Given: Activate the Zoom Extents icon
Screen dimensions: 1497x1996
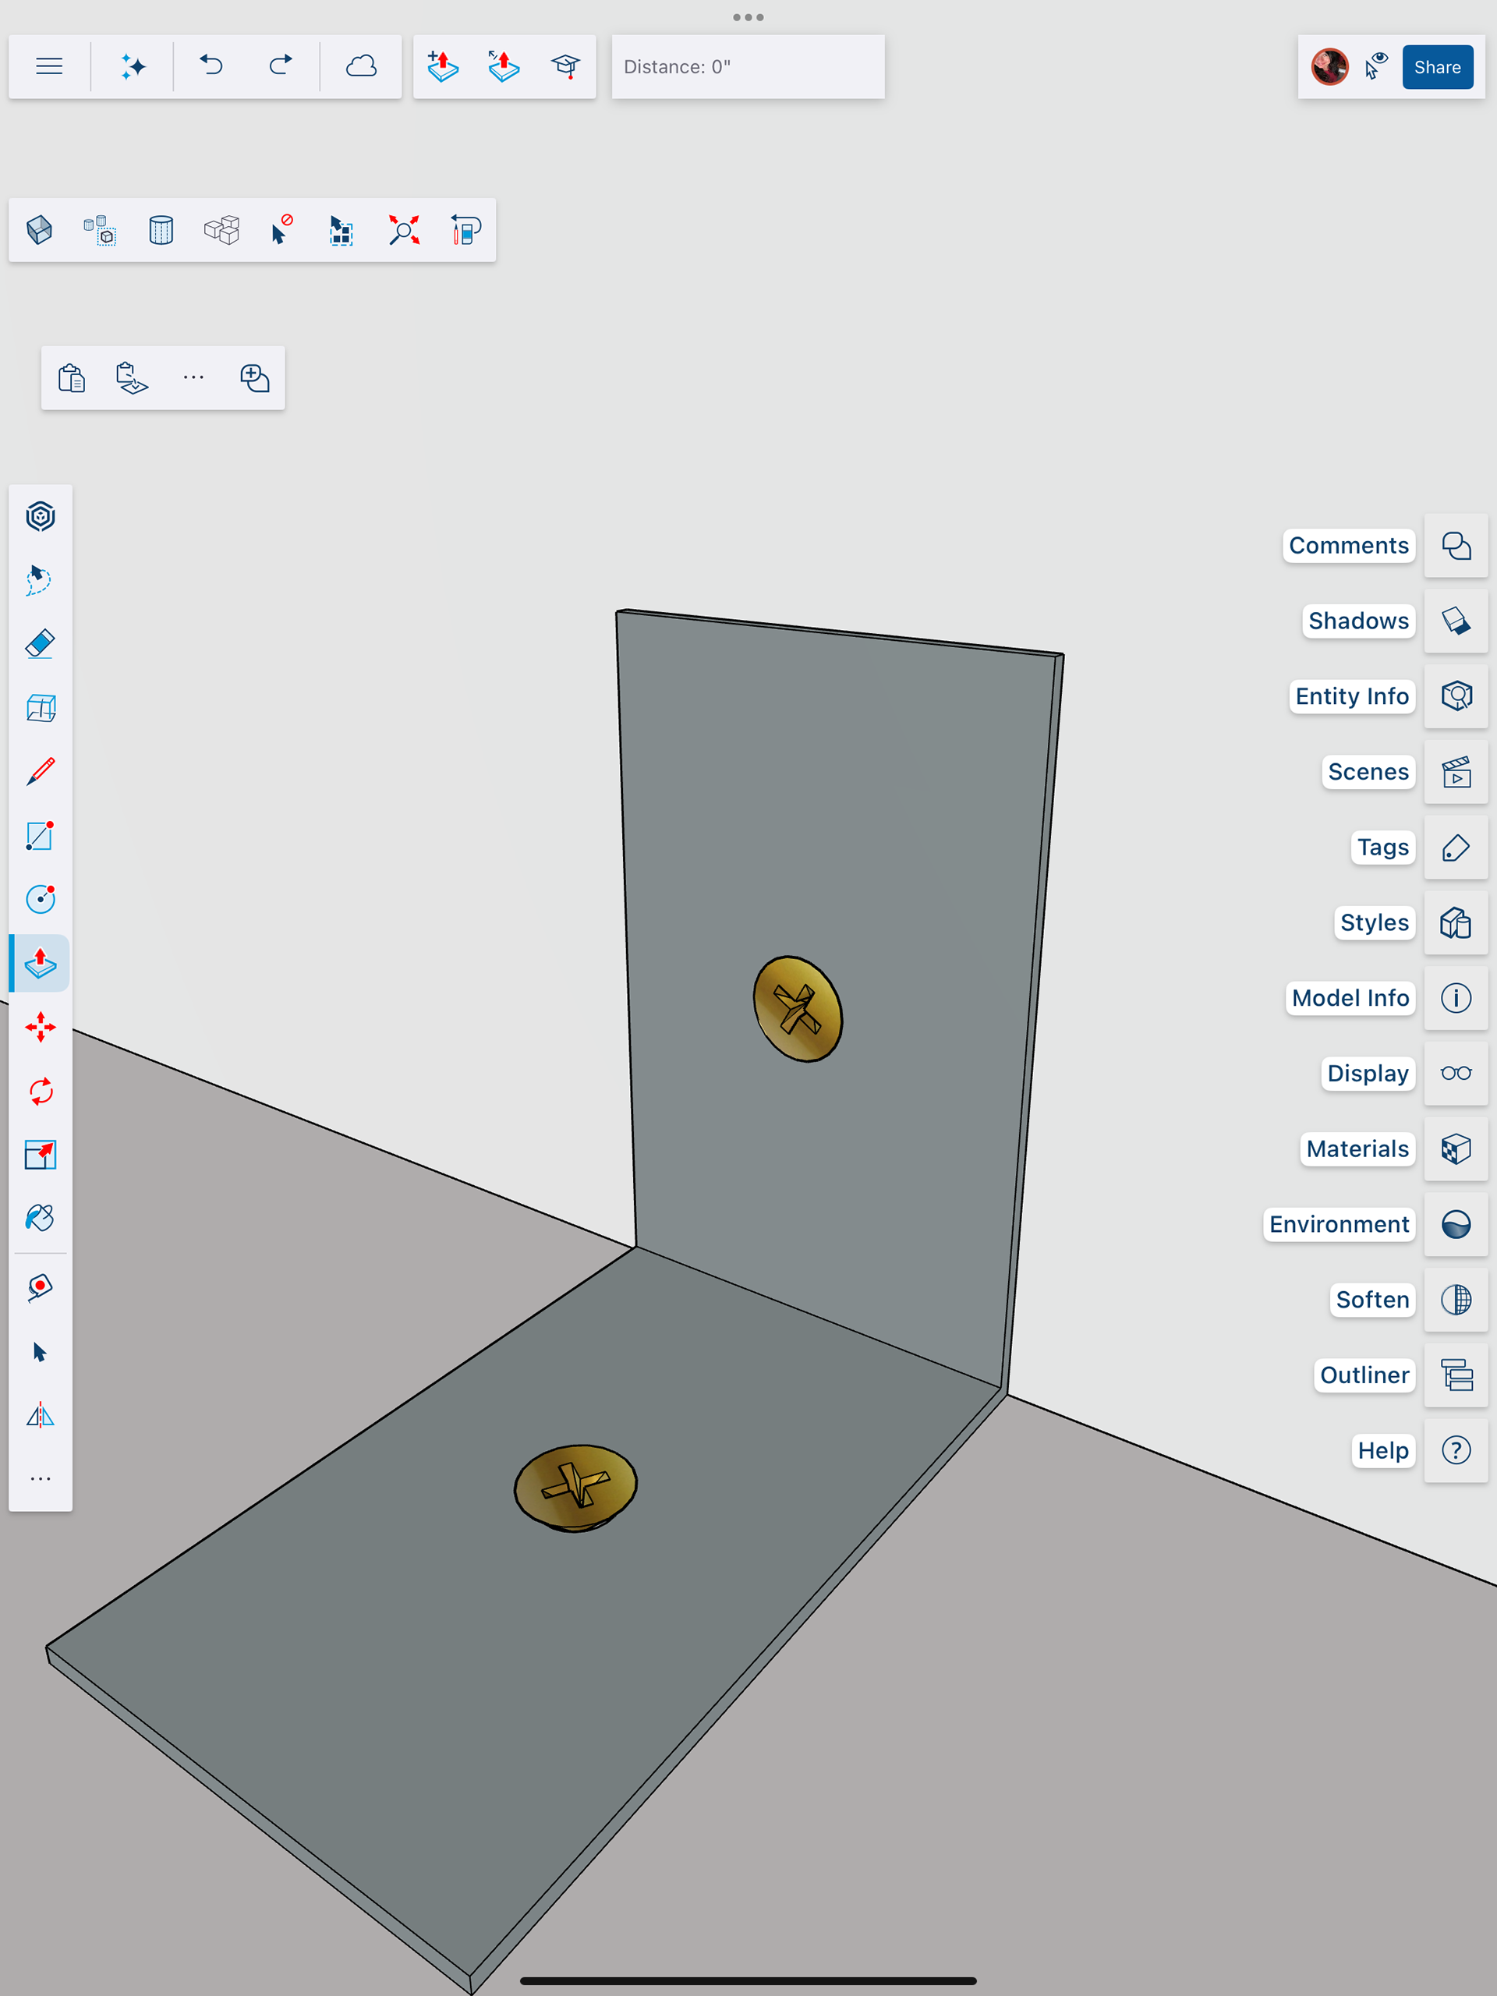Looking at the screenshot, I should pos(403,230).
